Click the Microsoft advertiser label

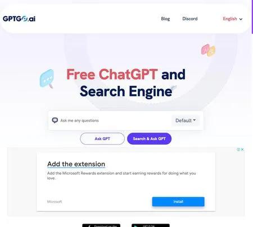click(55, 202)
